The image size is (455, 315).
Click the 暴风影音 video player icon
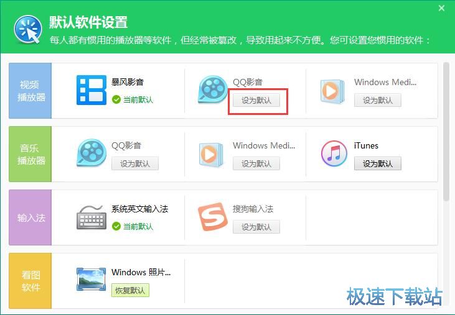point(91,90)
